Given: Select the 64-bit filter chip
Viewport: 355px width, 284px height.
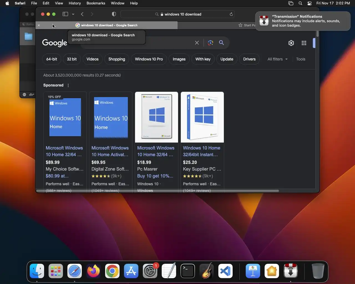Looking at the screenshot, I should pyautogui.click(x=52, y=59).
